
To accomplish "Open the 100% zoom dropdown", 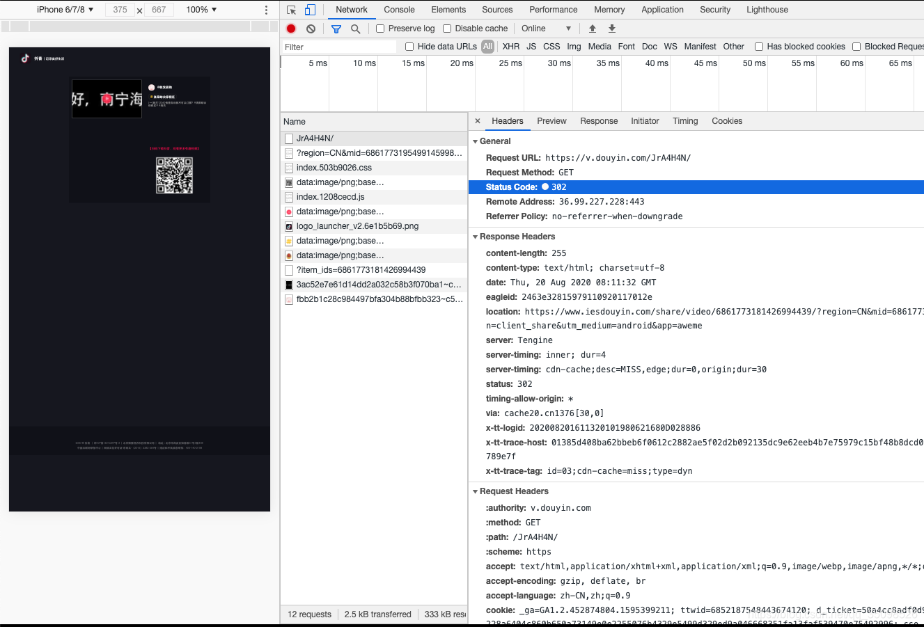I will [201, 10].
